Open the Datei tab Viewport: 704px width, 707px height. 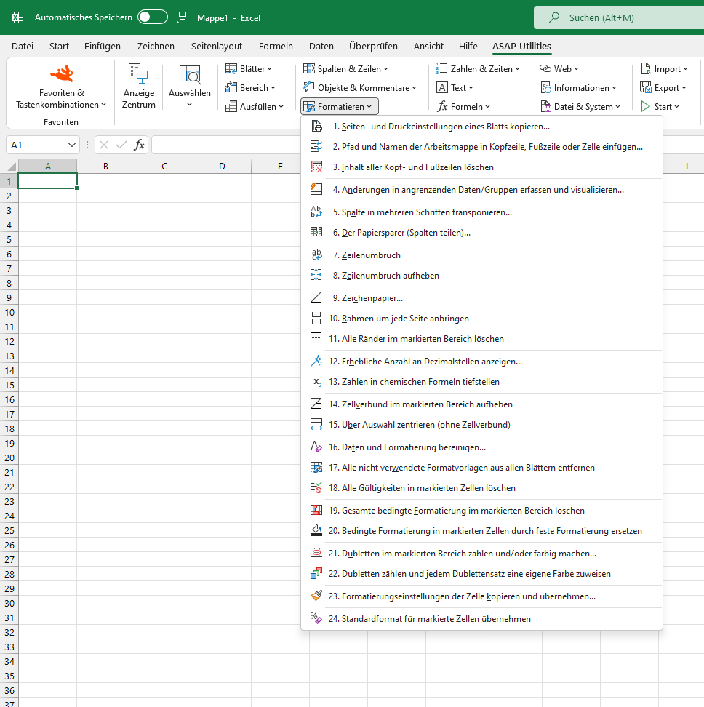click(x=23, y=46)
